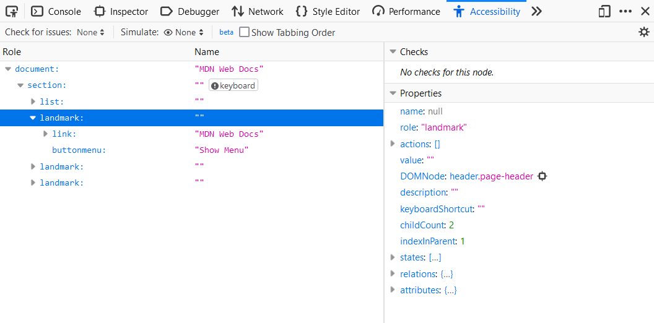Click the element picker icon
Viewport: 654px width, 323px height.
pyautogui.click(x=12, y=11)
